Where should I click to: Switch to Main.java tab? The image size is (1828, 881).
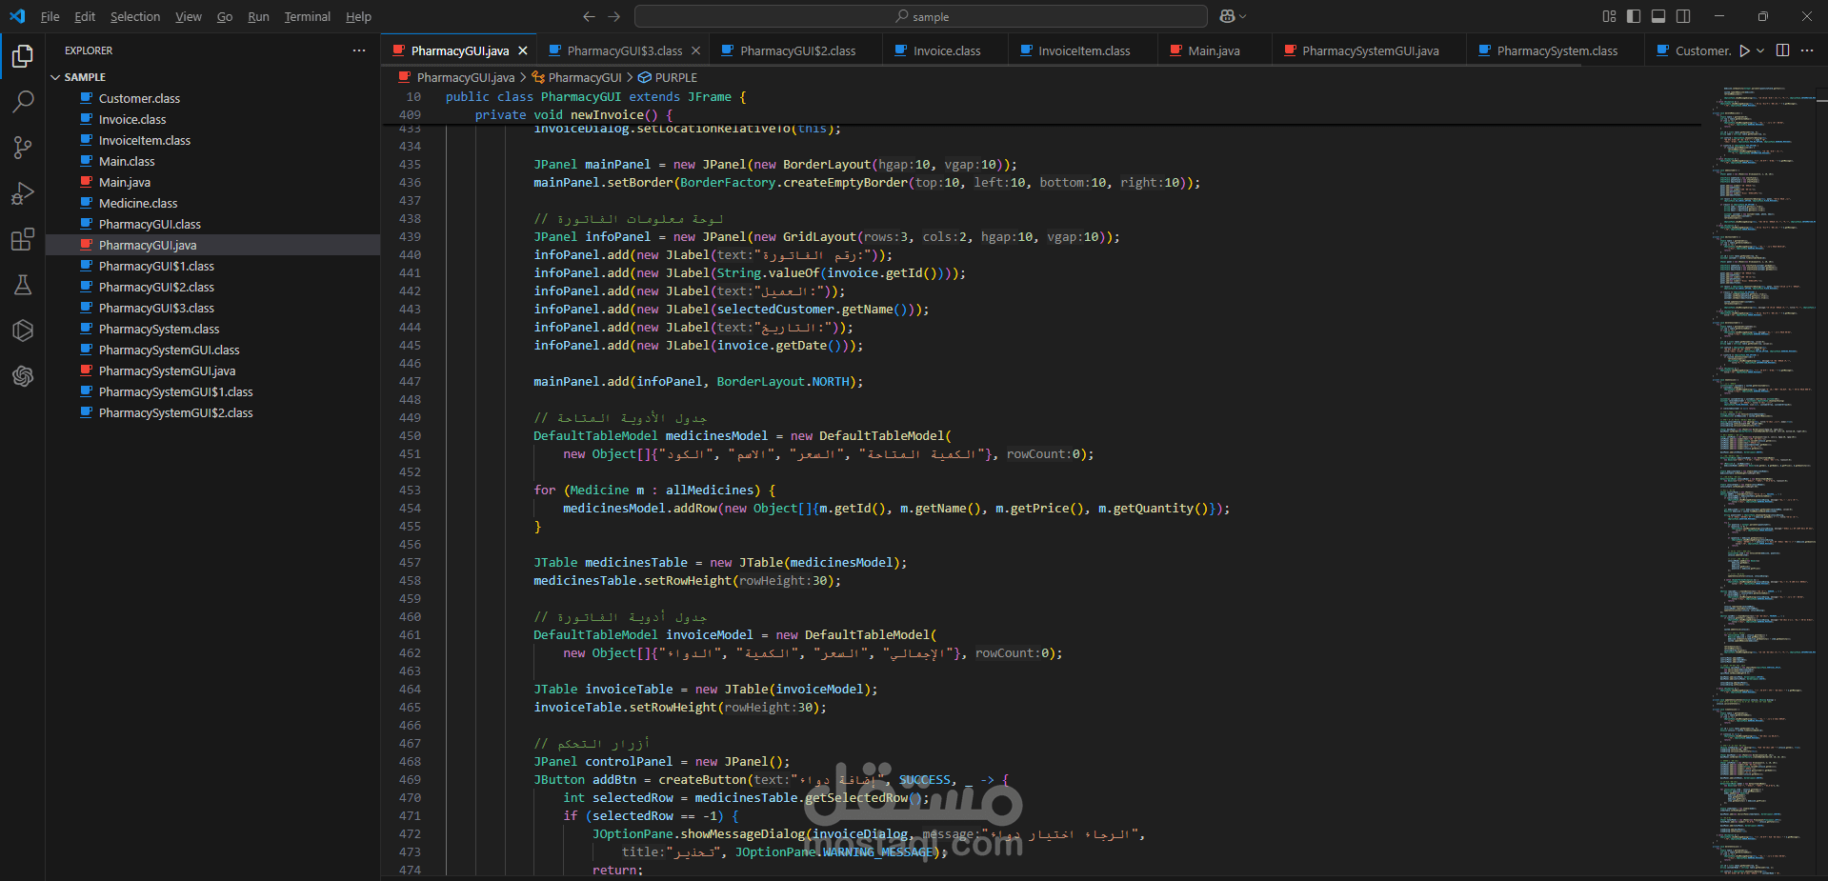pyautogui.click(x=1214, y=50)
